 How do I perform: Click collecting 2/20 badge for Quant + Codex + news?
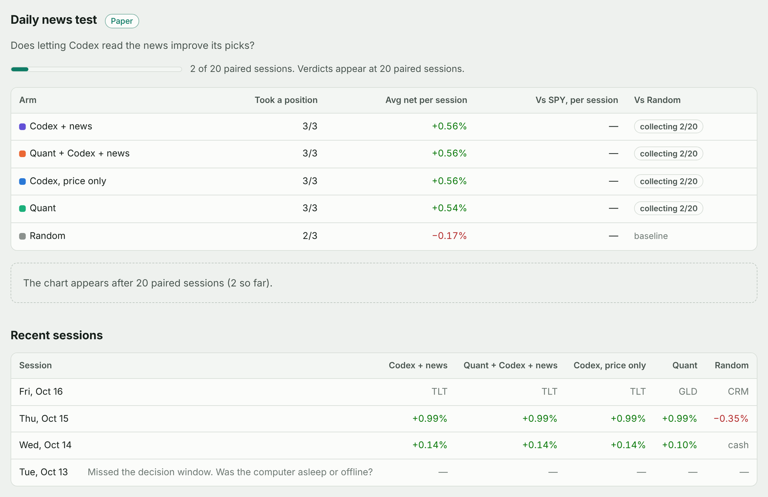(x=669, y=154)
